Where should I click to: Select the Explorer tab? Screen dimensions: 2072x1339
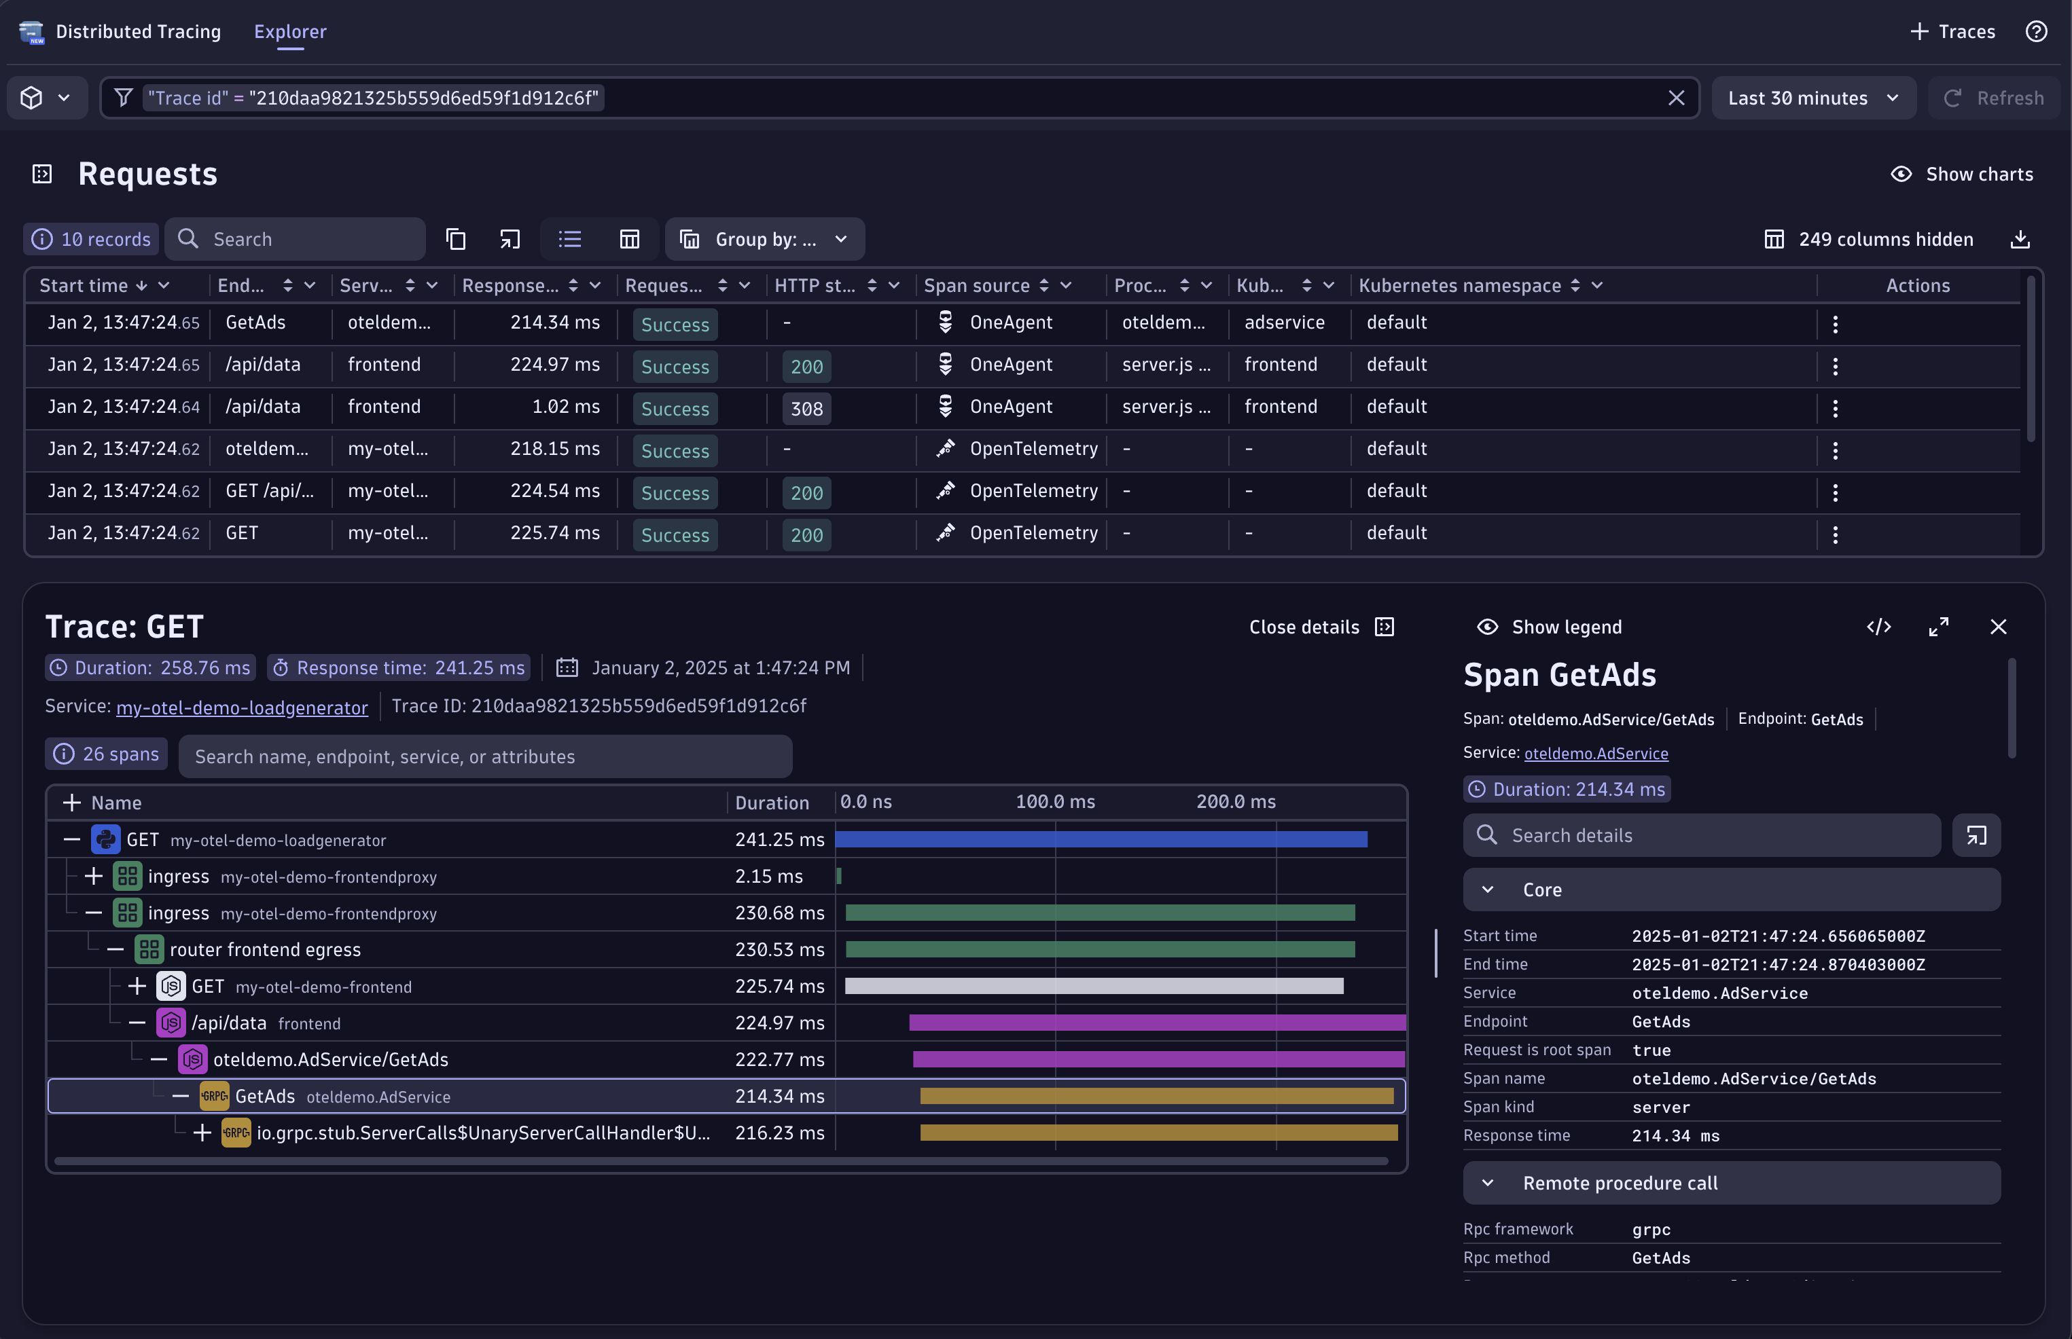point(289,31)
